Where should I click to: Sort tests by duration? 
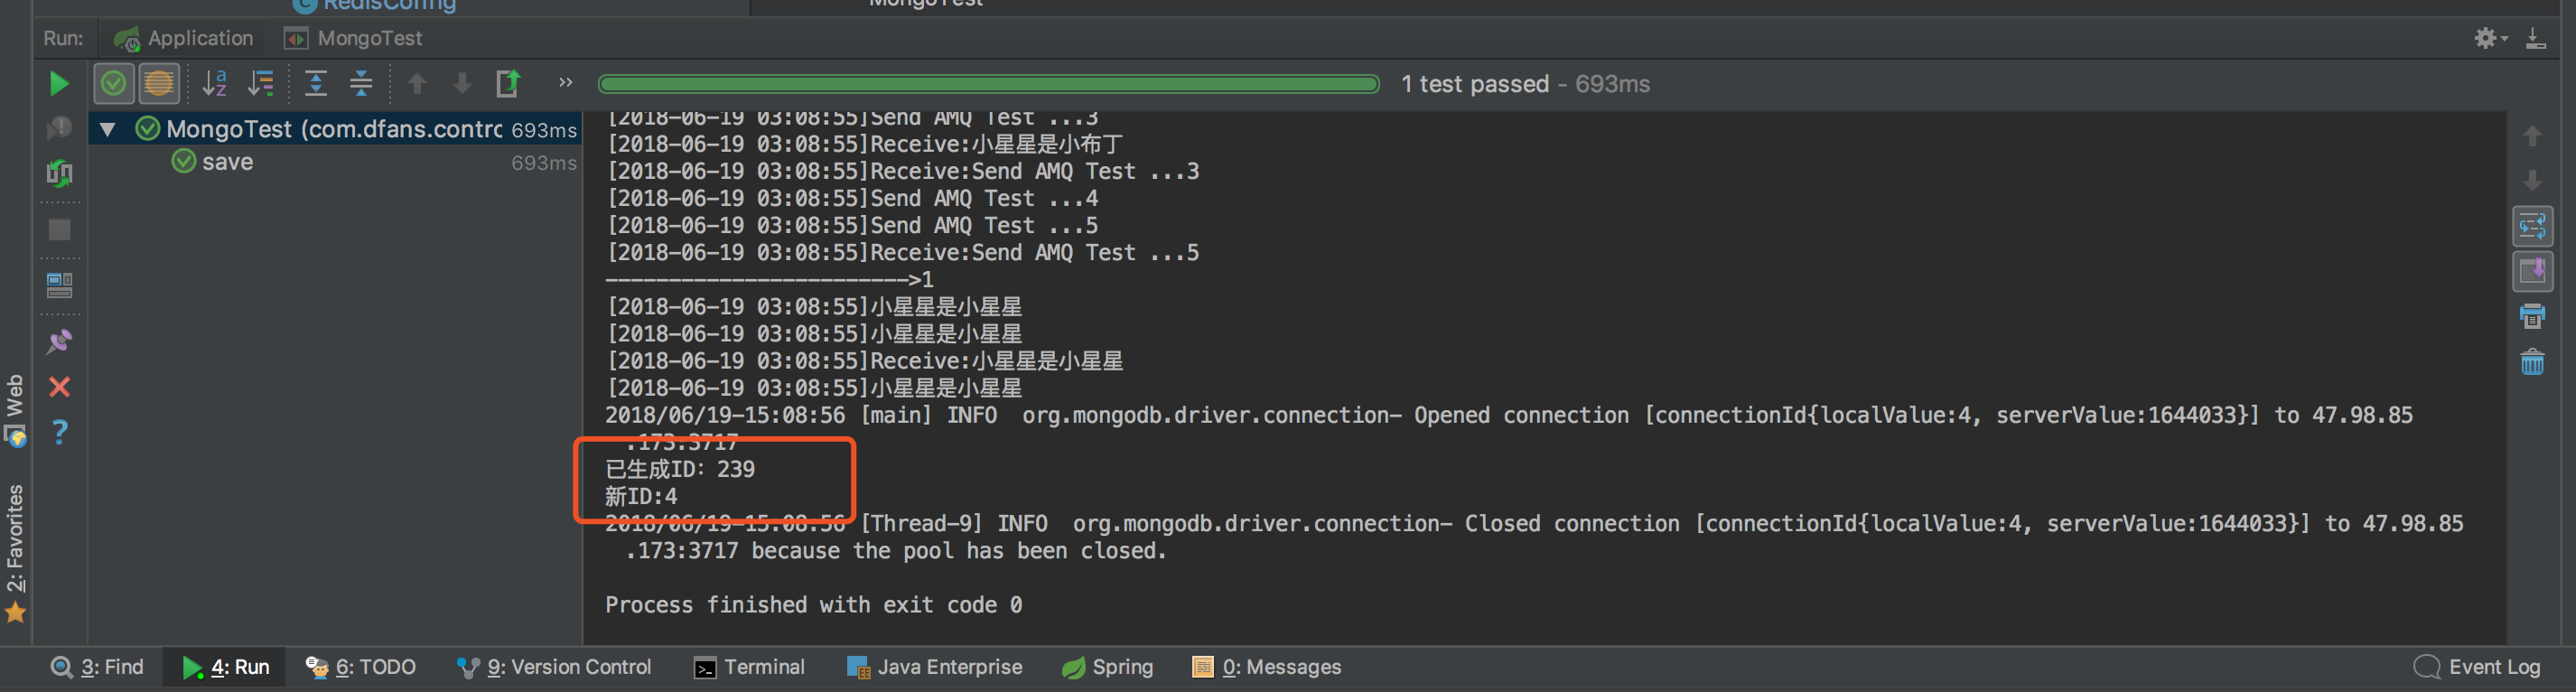(x=261, y=83)
